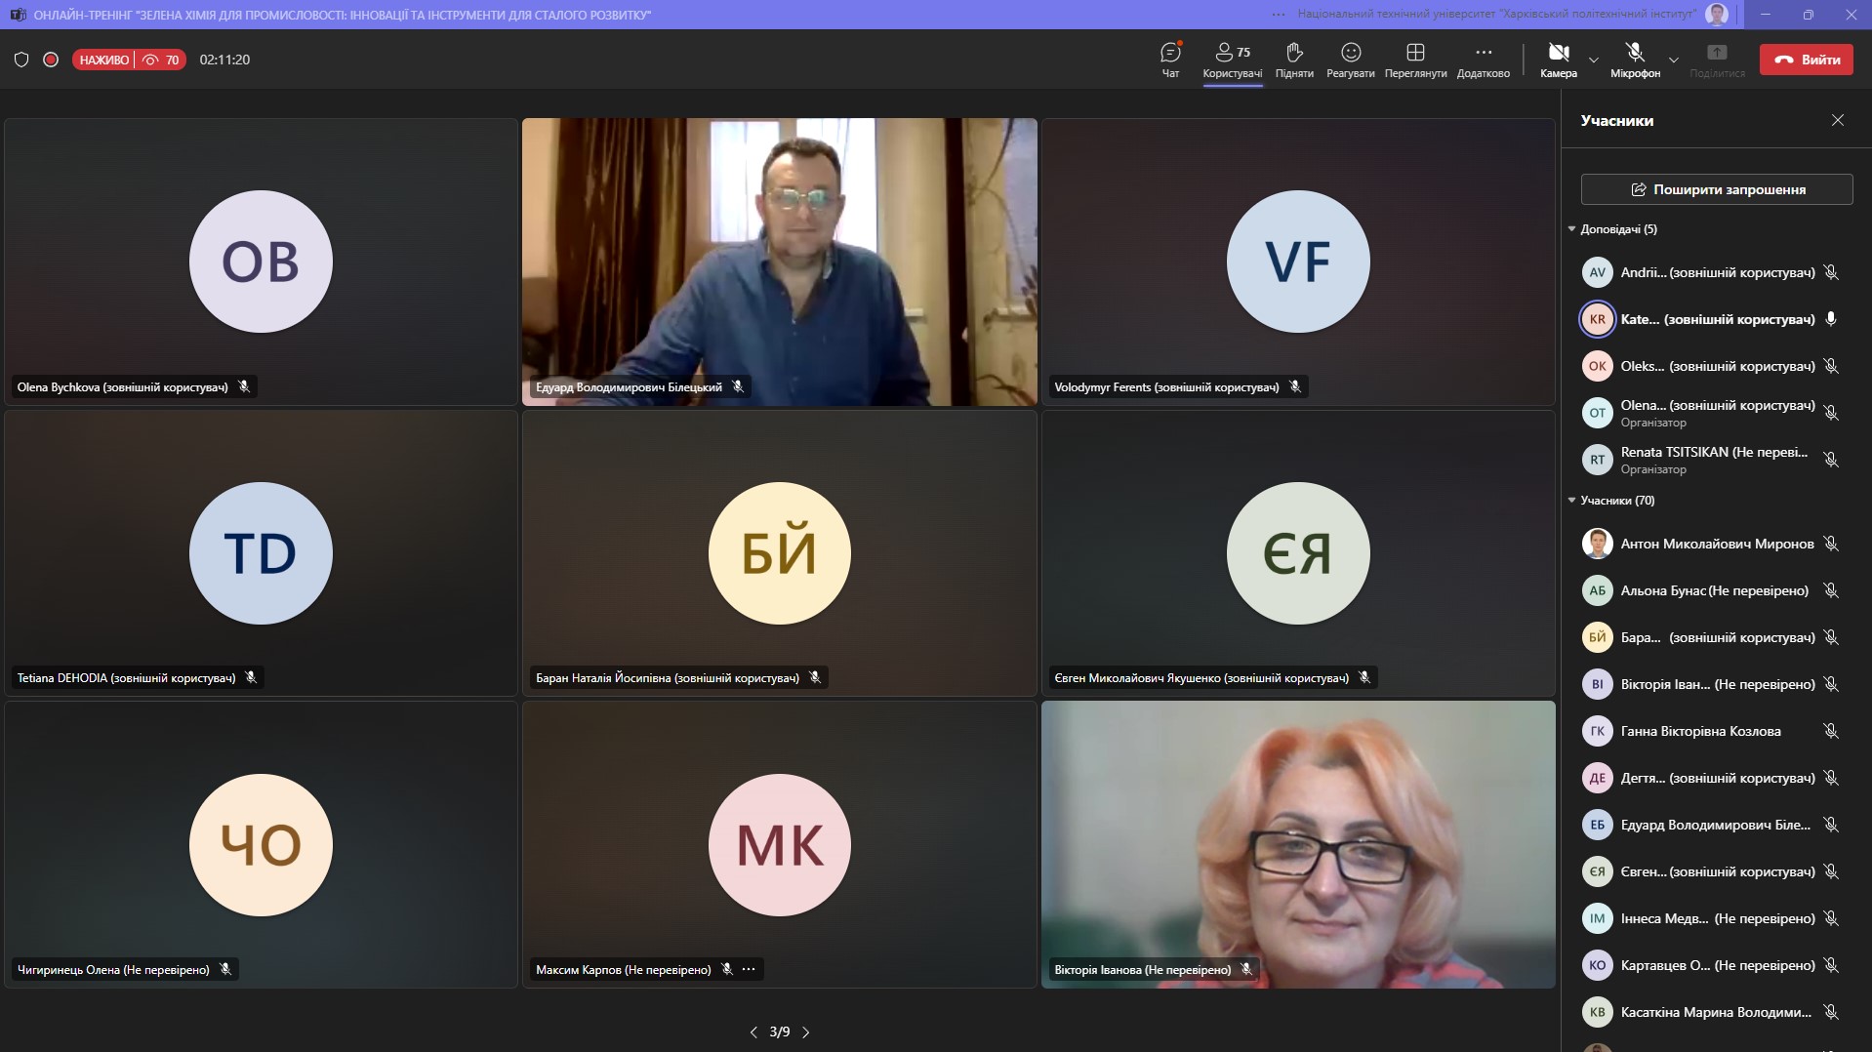Open the title bar three-dots menu
The image size is (1872, 1052).
[1279, 15]
